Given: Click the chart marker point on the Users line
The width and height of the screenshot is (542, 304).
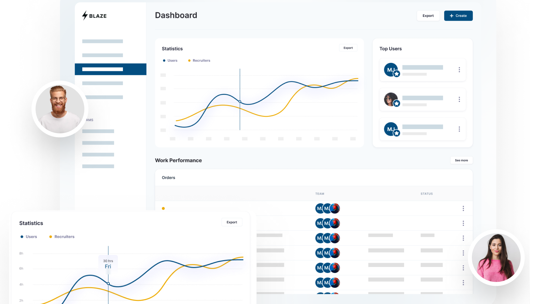Looking at the screenshot, I should coord(240,102).
